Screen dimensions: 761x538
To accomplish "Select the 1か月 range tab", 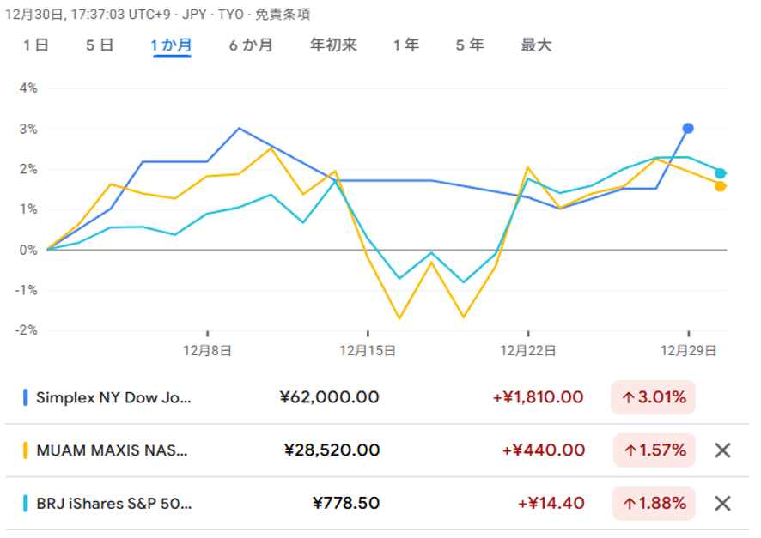I will [172, 45].
